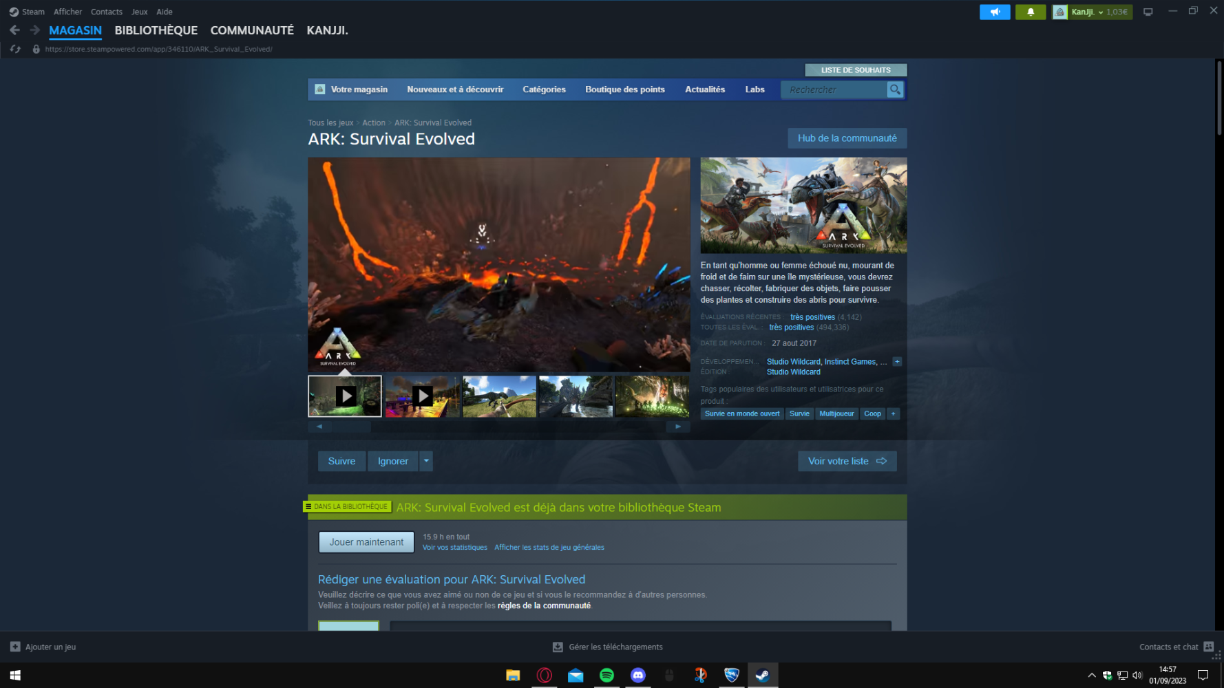
Task: Open the notifications bell
Action: click(1031, 12)
